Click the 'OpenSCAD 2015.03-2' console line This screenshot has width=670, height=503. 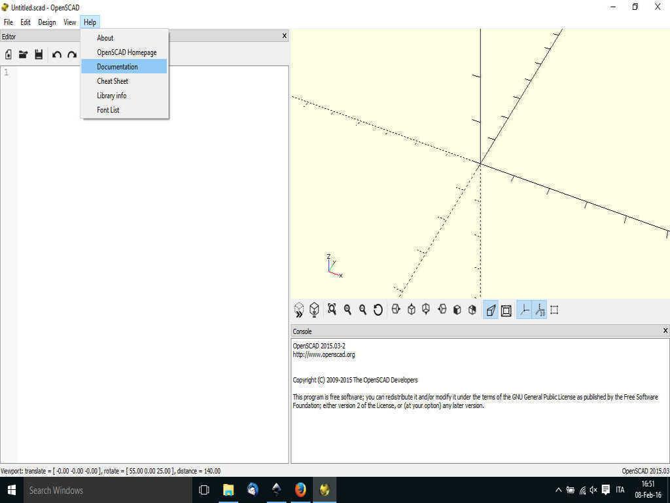click(x=319, y=346)
